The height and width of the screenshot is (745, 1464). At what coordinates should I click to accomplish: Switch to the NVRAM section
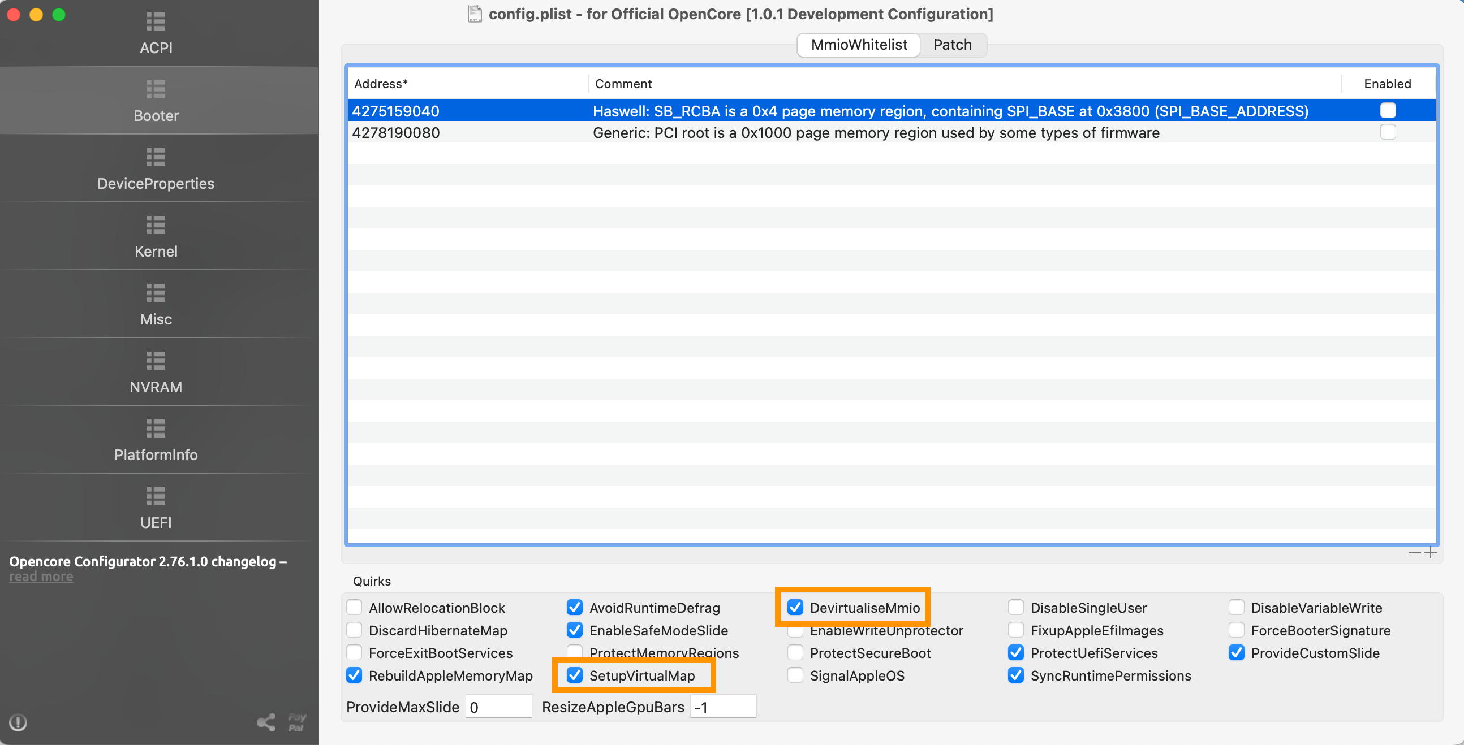[156, 372]
